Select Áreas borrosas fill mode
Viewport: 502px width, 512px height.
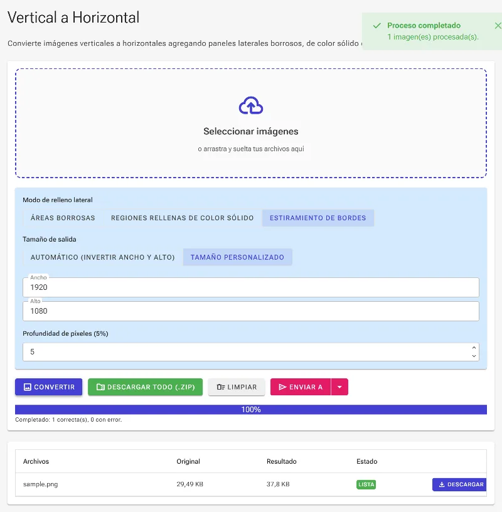pyautogui.click(x=63, y=218)
